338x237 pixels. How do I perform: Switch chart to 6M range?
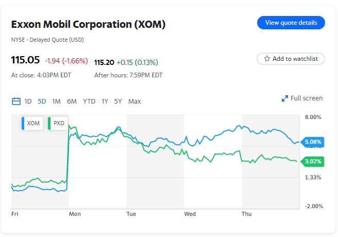tap(72, 101)
